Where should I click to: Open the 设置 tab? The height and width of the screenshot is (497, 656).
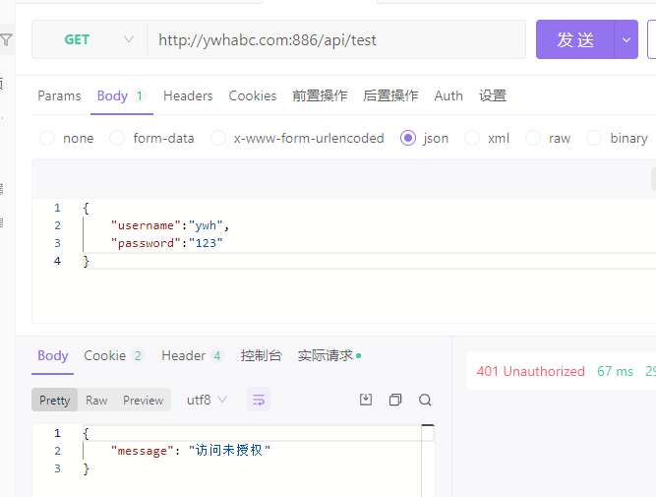(x=493, y=95)
